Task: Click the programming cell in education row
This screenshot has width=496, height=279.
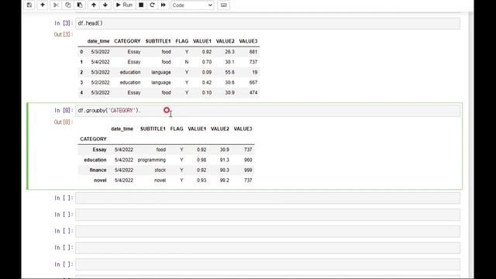Action: pyautogui.click(x=152, y=160)
